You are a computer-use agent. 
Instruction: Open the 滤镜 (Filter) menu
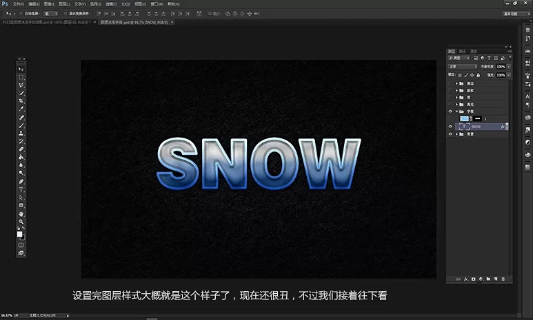(111, 4)
